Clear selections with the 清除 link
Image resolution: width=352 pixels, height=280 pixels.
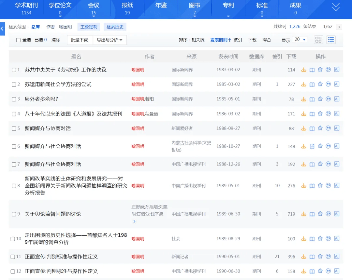56,40
